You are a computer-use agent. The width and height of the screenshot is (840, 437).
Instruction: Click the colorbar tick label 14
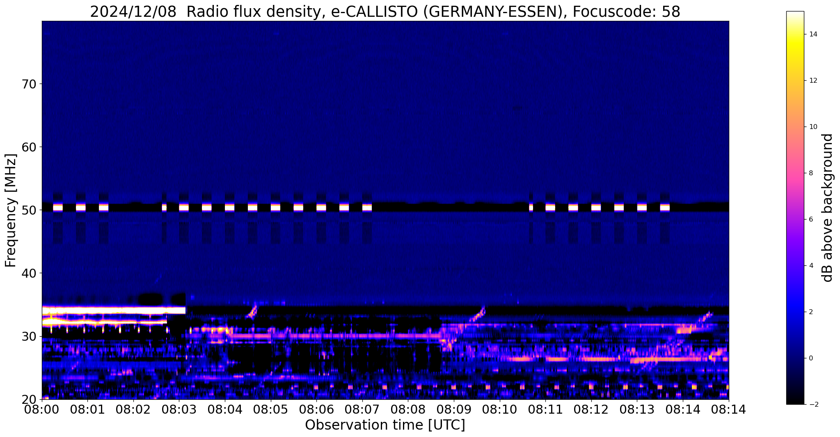point(813,34)
